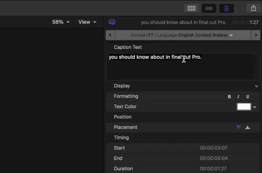This screenshot has height=173, width=262.
Task: Set caption placement to top
Action: pos(238,127)
